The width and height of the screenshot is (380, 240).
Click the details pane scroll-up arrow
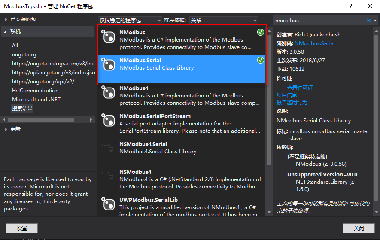(x=376, y=31)
